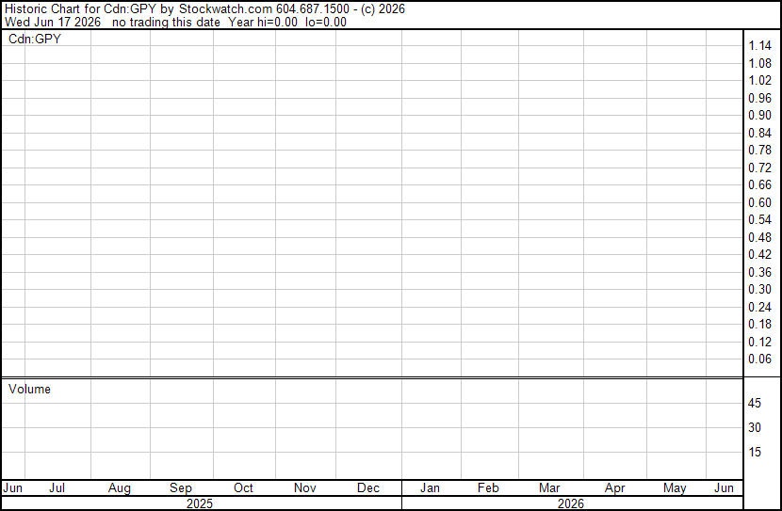Select the Oct month marker
The image size is (782, 511).
click(x=243, y=488)
